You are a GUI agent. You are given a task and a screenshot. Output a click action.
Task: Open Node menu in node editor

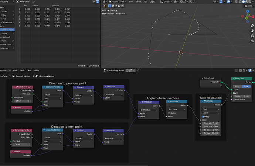(x=36, y=70)
